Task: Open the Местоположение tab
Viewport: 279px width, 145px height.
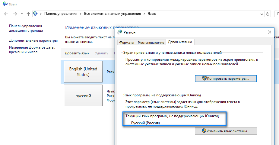Action: tap(151, 43)
